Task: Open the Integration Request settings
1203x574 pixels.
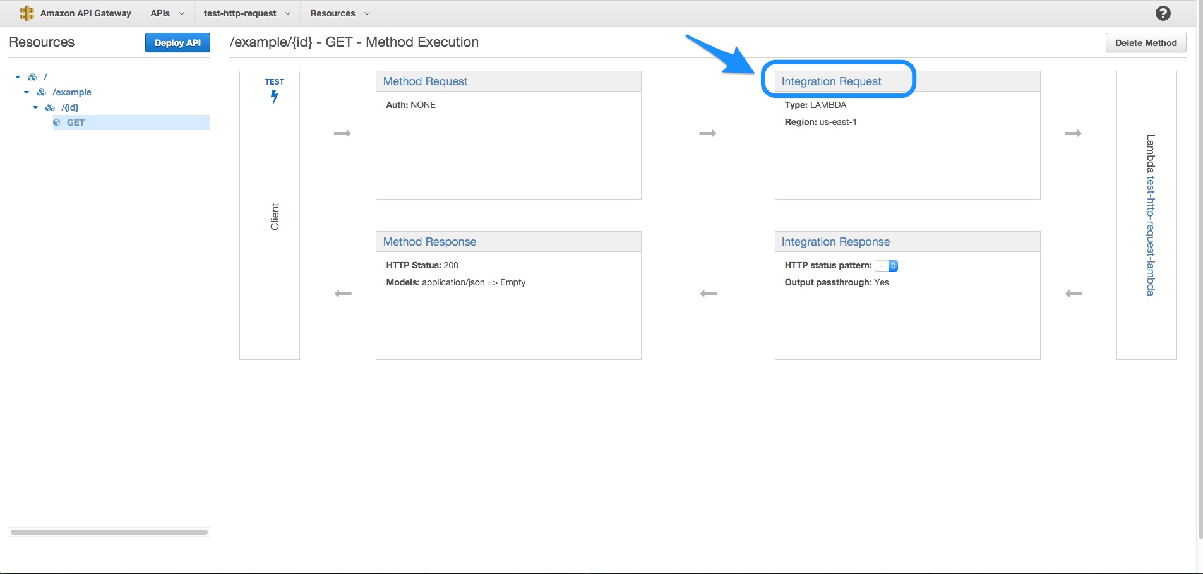Action: click(831, 81)
